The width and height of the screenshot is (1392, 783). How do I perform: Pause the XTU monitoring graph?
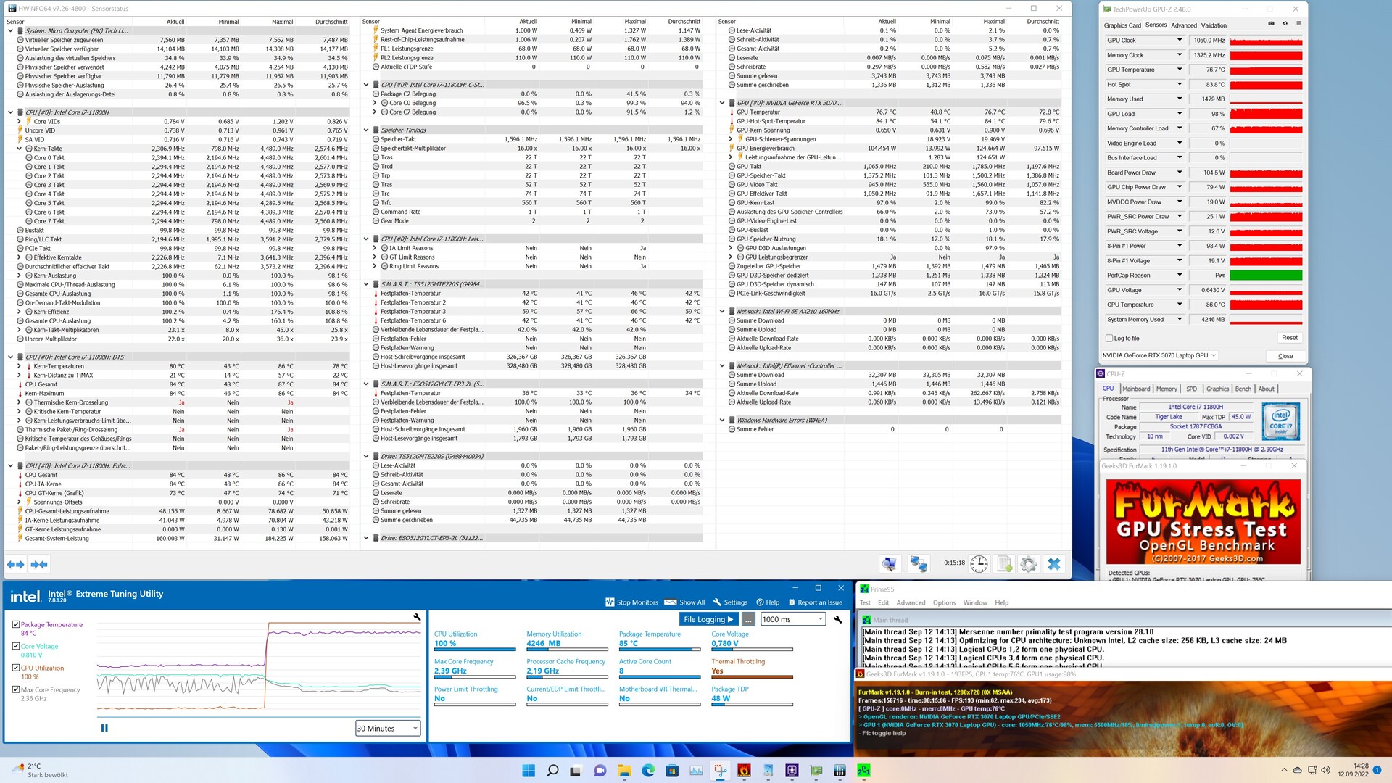[x=104, y=728]
